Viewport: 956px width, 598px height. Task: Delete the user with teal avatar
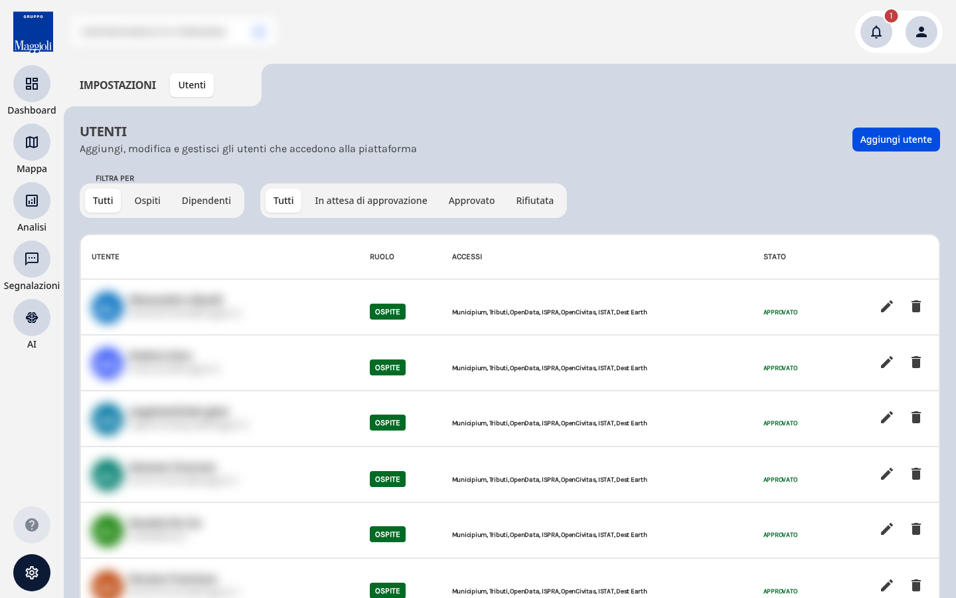pos(916,474)
